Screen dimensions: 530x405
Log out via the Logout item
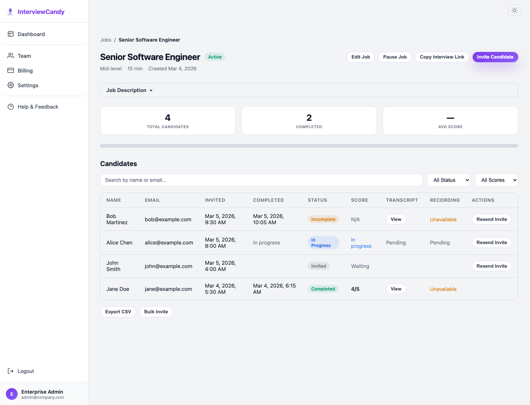(44, 371)
